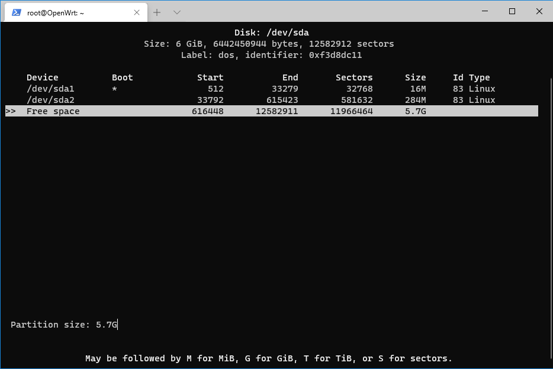
Task: Click the PowerShell icon in the tab
Action: [17, 12]
